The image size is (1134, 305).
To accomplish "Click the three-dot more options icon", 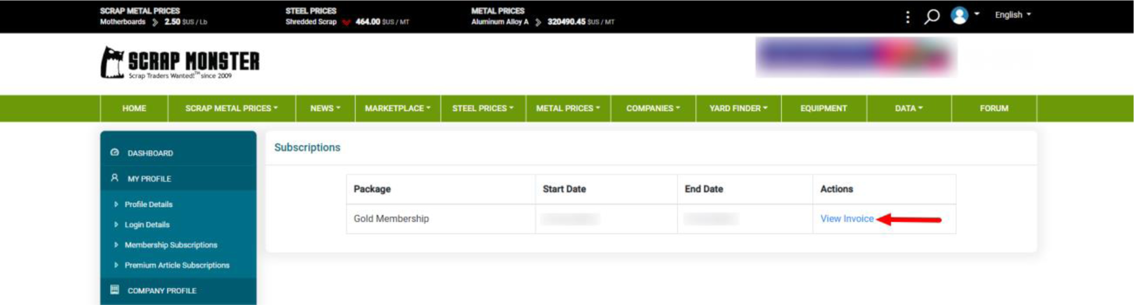I will tap(908, 17).
